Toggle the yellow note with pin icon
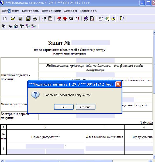 pyautogui.click(x=113, y=19)
